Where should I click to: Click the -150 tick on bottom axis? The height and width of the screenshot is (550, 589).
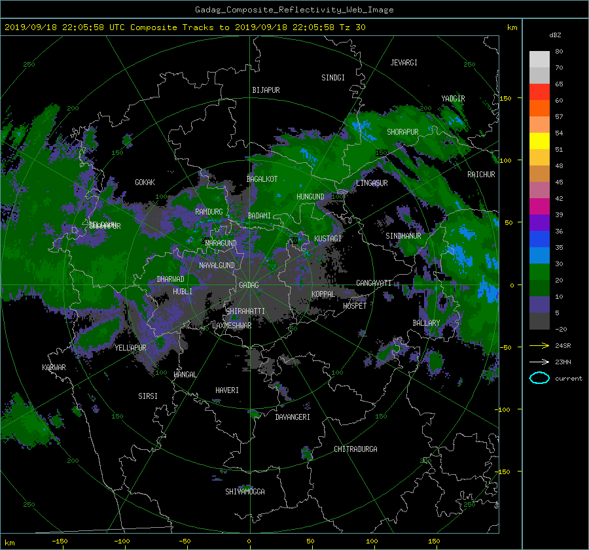point(60,541)
